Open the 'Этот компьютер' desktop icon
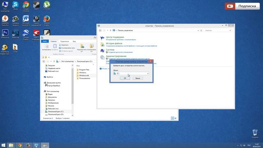The height and width of the screenshot is (148, 263). 5,7
